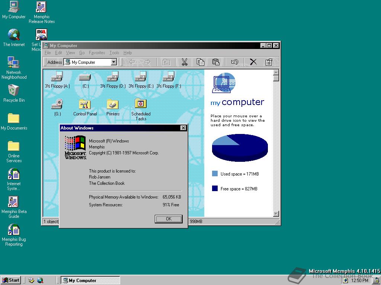This screenshot has height=285, width=381.
Task: Click the Up one level toolbar icon
Action: (x=166, y=62)
